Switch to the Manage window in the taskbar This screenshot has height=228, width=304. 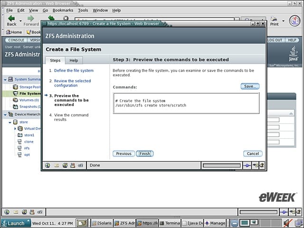pyautogui.click(x=215, y=223)
